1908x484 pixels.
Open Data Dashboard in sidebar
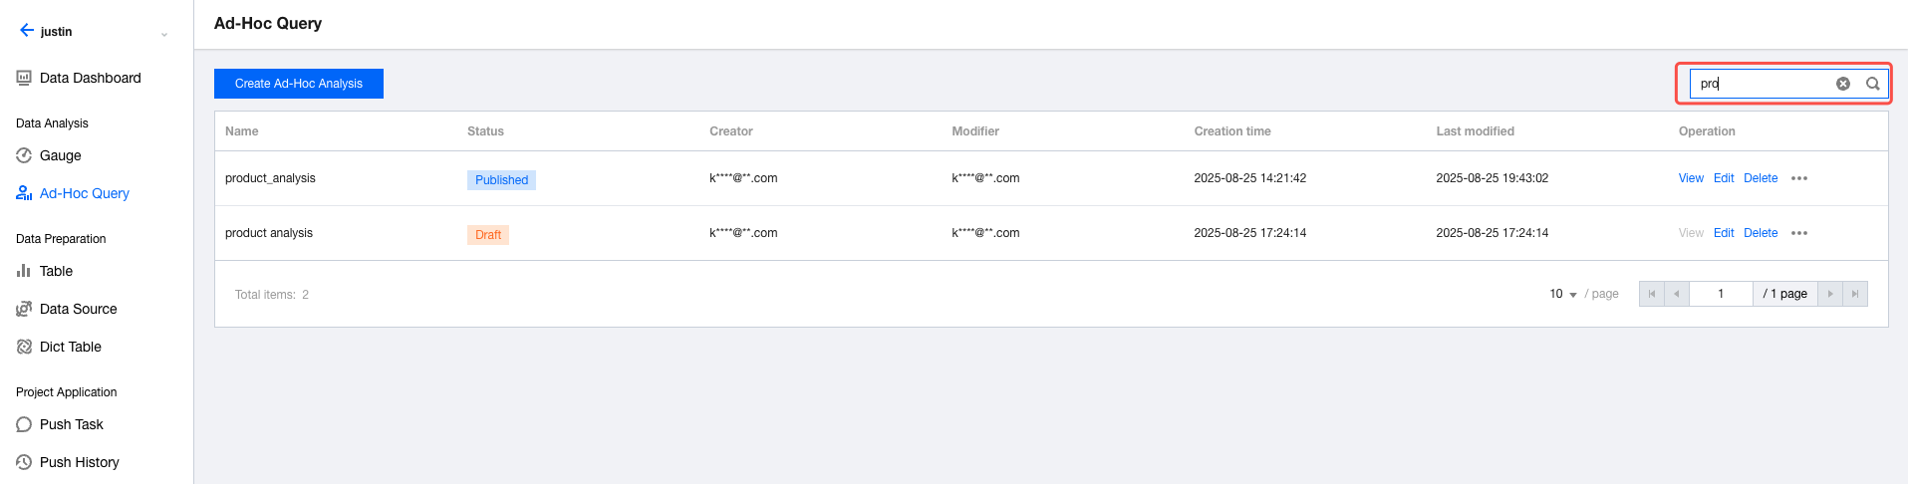click(90, 78)
